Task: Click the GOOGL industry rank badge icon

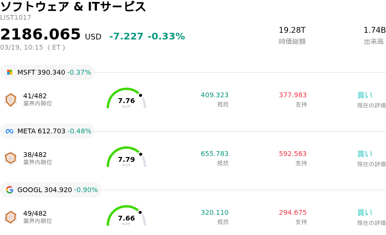Action: [11, 217]
